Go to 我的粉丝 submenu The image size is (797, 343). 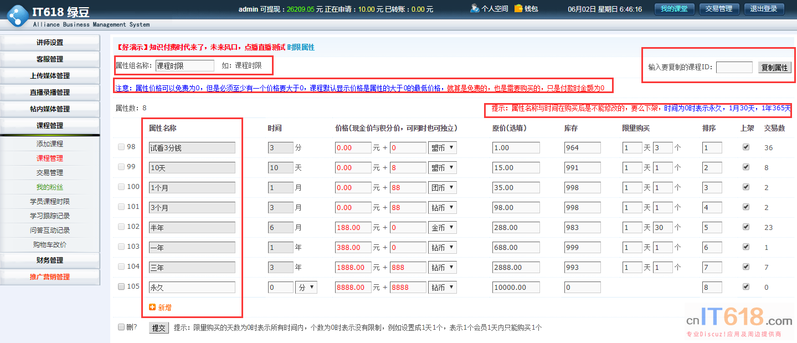coord(50,187)
